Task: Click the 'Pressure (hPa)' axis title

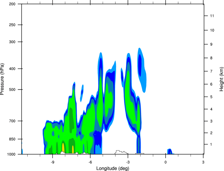Action: (2, 79)
